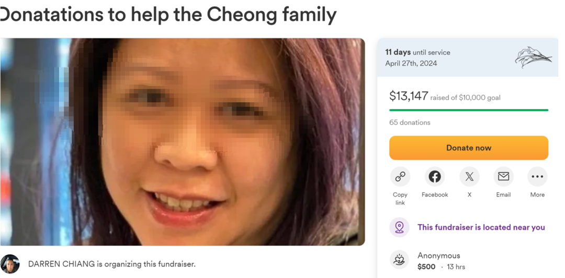565x278 pixels.
Task: Open 'This fundraiser is located near you' link
Action: click(x=481, y=227)
